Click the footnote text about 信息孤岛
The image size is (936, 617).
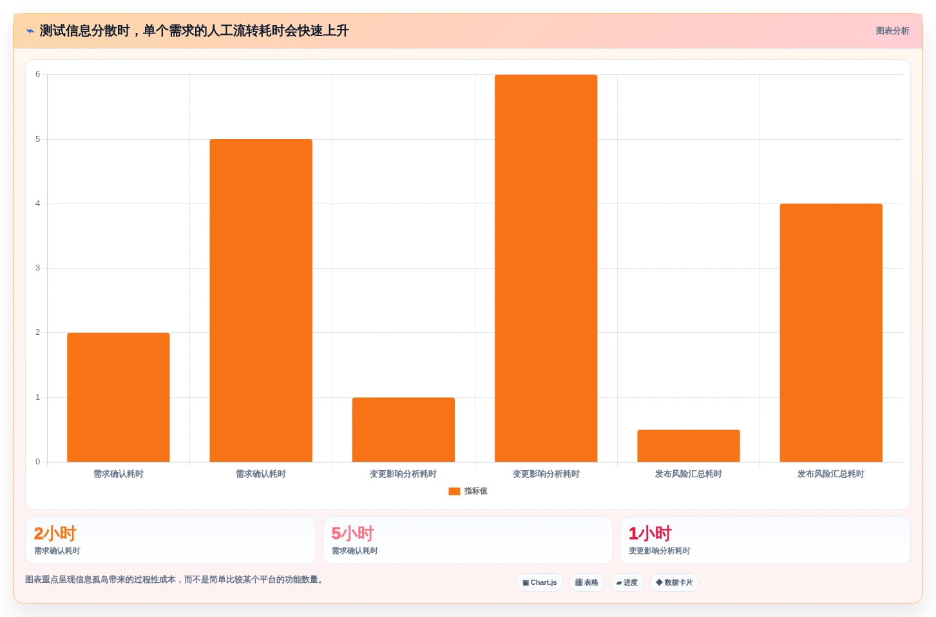point(174,580)
